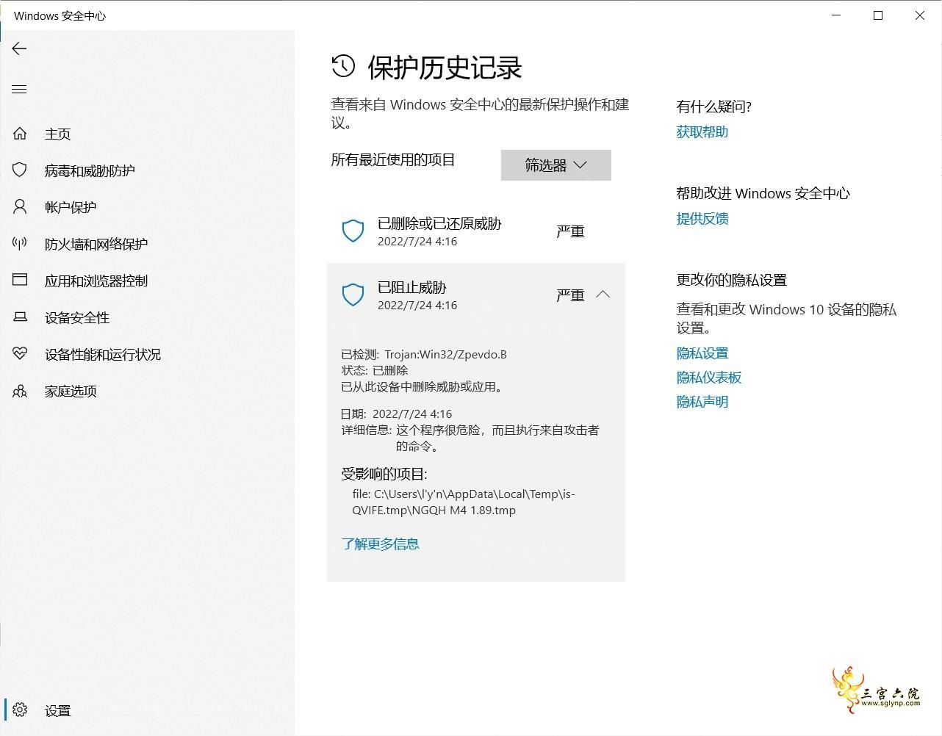
Task: Click the 日期: 2022/7/24 4:16 line
Action: click(397, 414)
